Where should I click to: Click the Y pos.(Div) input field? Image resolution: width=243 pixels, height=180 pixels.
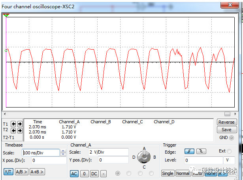click(113, 160)
